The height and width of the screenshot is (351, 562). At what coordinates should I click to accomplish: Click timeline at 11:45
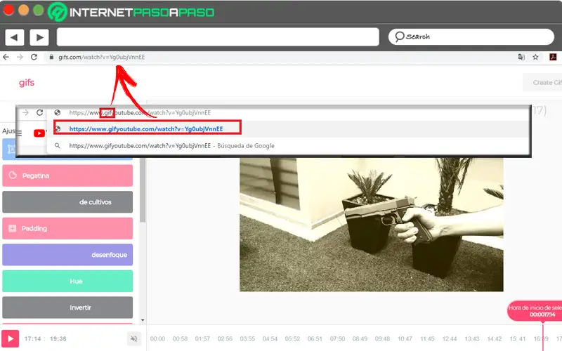427,339
